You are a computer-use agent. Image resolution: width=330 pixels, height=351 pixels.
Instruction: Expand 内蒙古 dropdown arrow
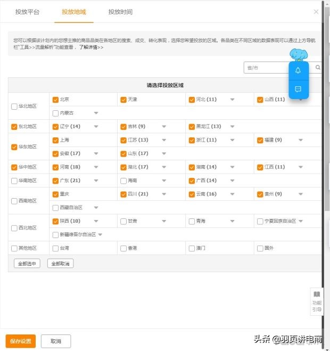(x=96, y=113)
